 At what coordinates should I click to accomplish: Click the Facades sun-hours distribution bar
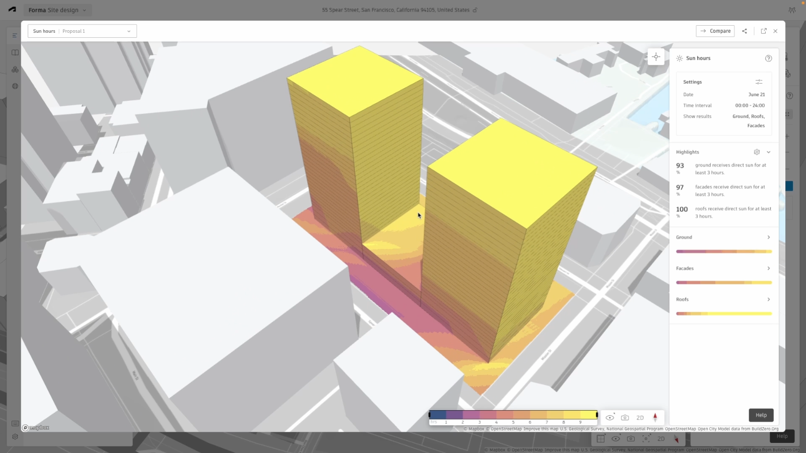[x=724, y=282]
